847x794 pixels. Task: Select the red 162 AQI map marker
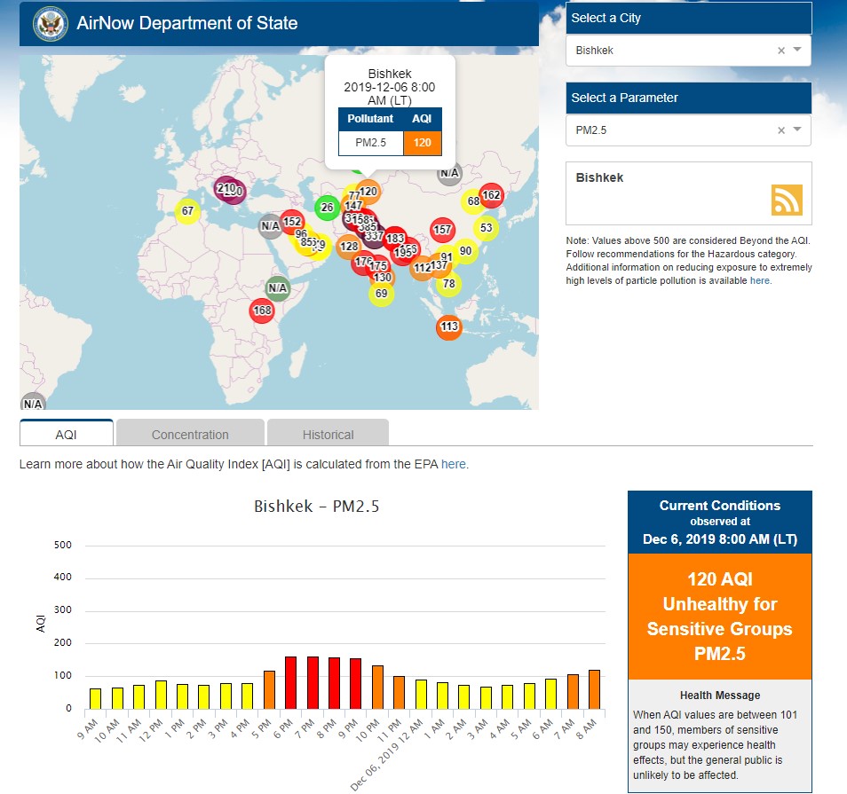tap(491, 196)
